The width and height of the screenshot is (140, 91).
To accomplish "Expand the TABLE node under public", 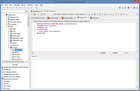I will [9, 29].
